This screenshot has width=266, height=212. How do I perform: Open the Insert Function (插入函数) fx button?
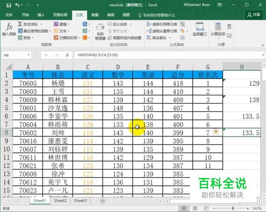coord(9,29)
